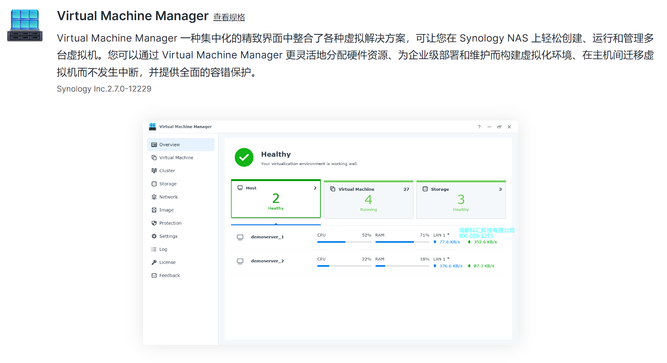This screenshot has width=667, height=363.
Task: Click the Storage sidebar icon
Action: tap(154, 184)
